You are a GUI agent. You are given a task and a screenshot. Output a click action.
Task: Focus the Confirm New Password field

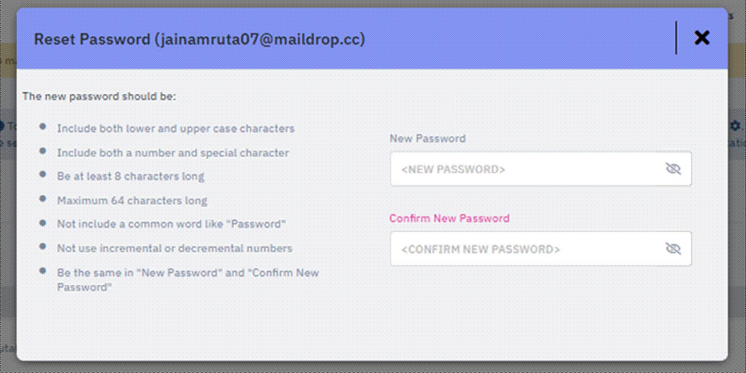pos(526,249)
